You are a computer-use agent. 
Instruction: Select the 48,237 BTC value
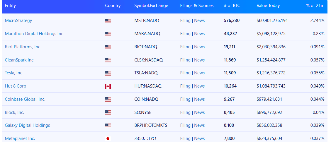click(x=230, y=33)
